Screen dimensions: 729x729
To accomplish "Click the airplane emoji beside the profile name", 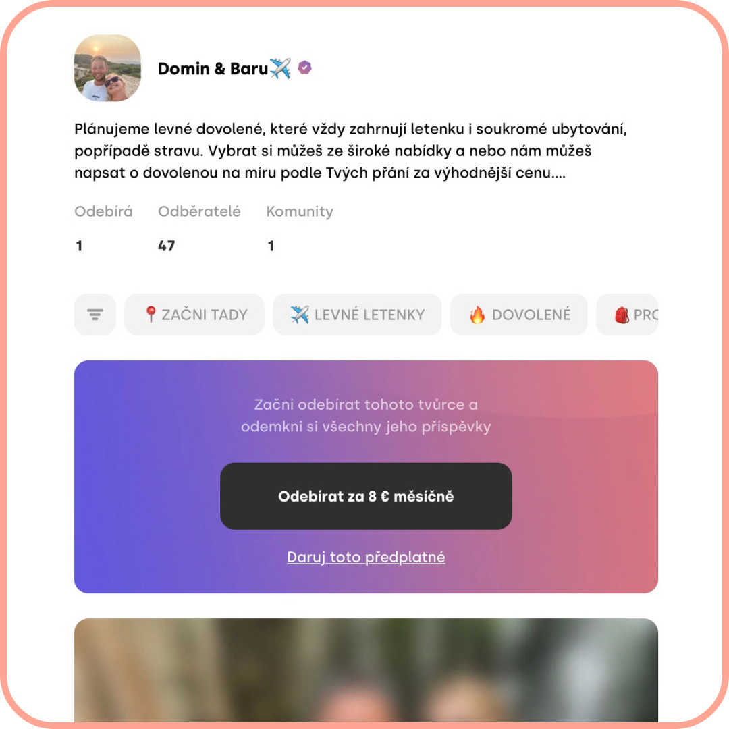I will click(280, 68).
